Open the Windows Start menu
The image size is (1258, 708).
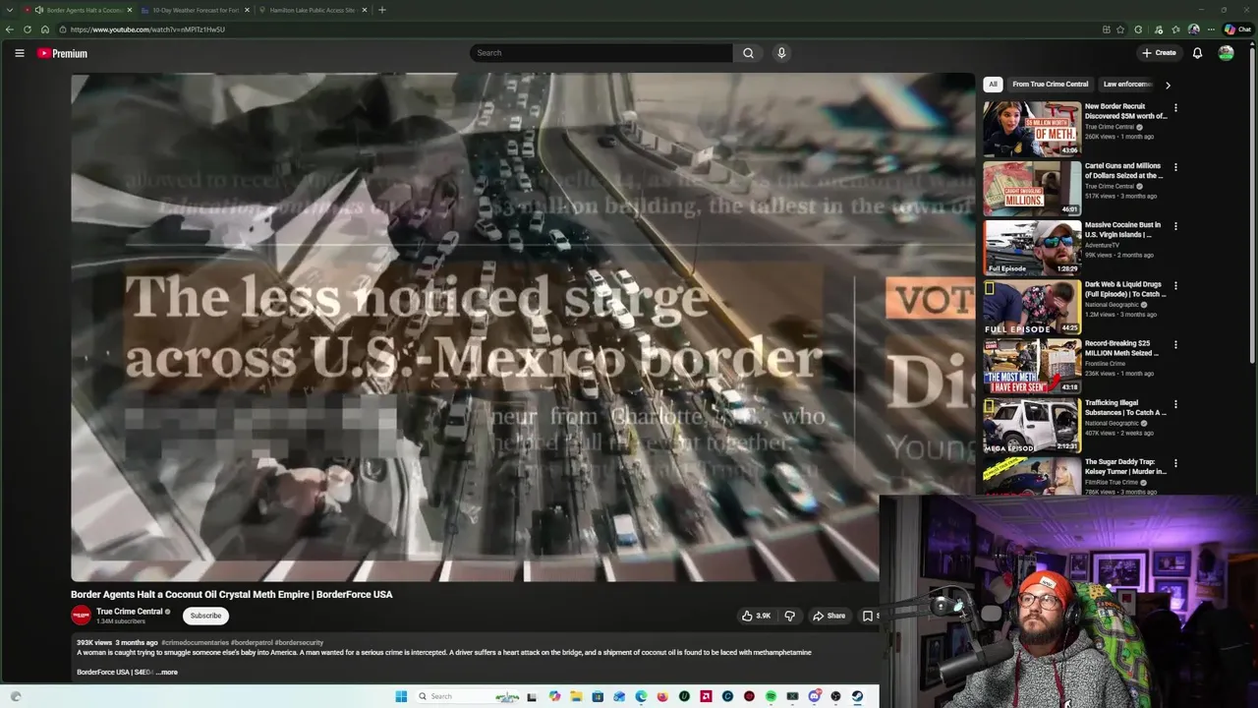(401, 696)
